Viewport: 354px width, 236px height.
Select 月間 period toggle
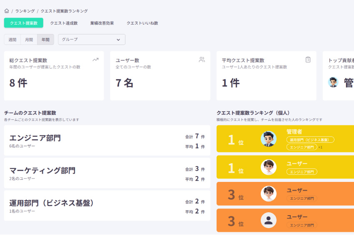pyautogui.click(x=29, y=40)
